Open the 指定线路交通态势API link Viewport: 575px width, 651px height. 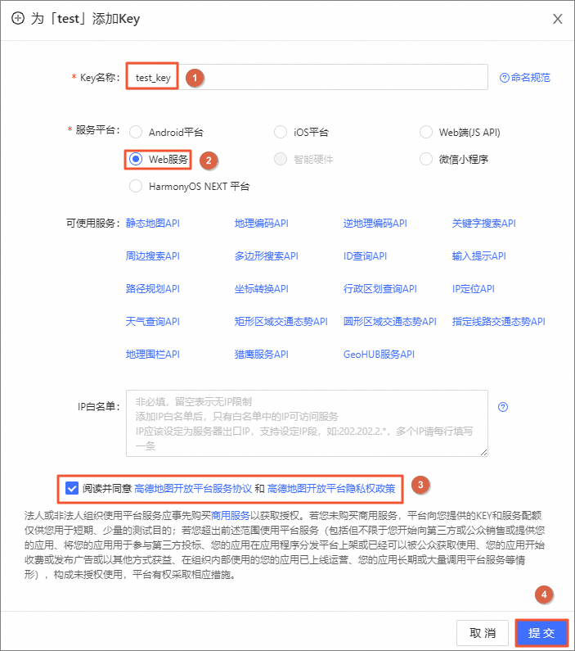[498, 322]
